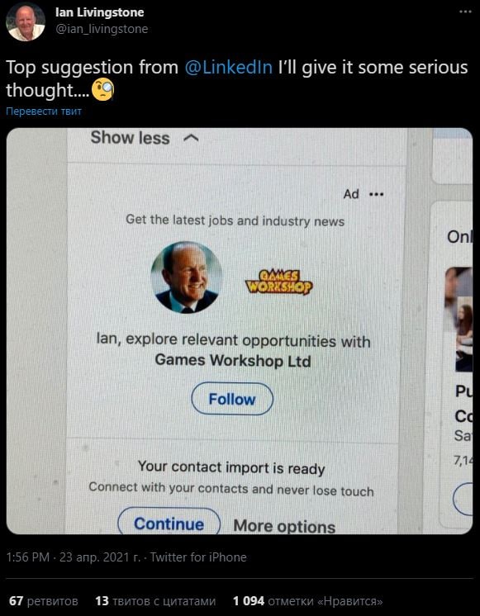Image resolution: width=480 pixels, height=616 pixels.
Task: Click the Ad three-dot options icon
Action: tap(376, 194)
